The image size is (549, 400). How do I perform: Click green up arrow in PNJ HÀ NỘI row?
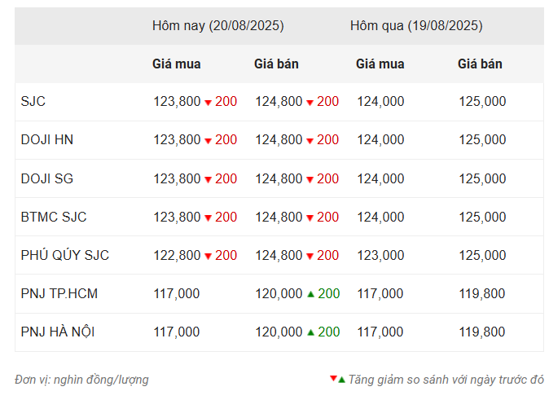click(x=310, y=332)
